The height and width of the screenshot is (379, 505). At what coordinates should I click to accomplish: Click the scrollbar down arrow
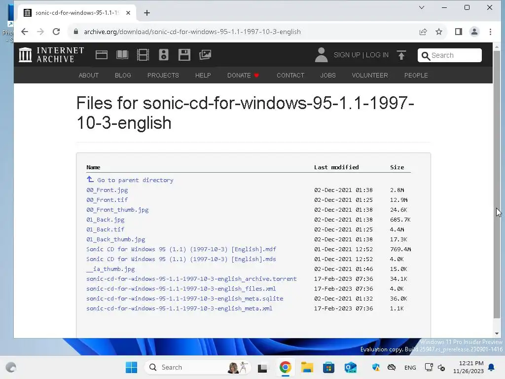(x=497, y=334)
